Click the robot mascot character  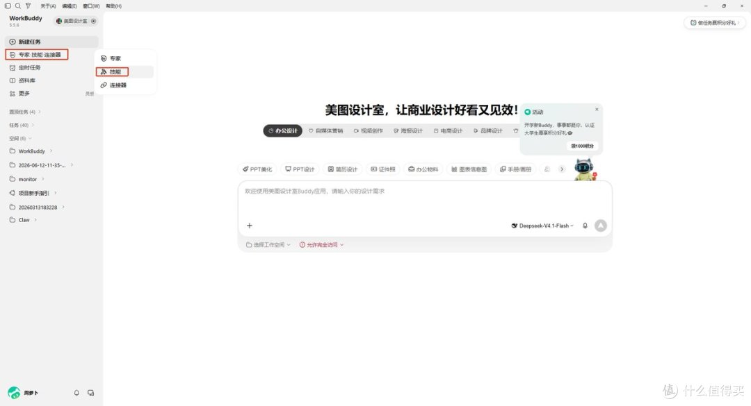coord(585,170)
